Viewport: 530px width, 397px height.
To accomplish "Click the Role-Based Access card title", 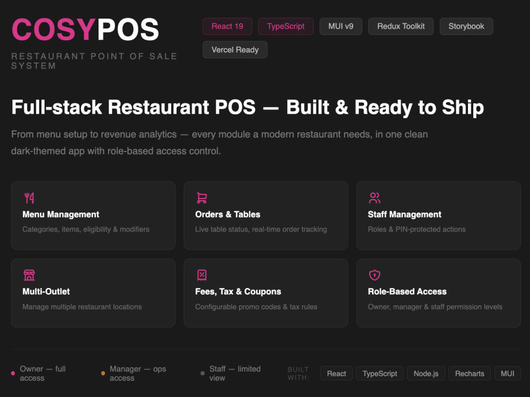I will tap(407, 291).
